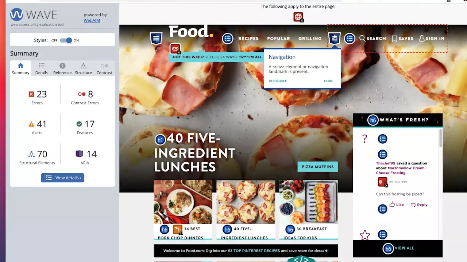Viewport: 467px width, 262px height.
Task: Click the language error icon at page top
Action: point(298,17)
